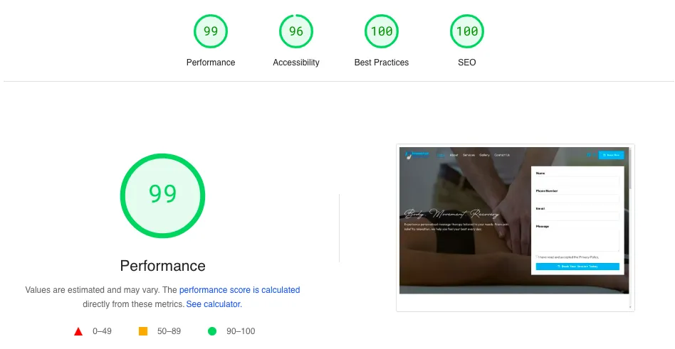
Task: Click the '90–100' legend text
Action: (x=241, y=331)
